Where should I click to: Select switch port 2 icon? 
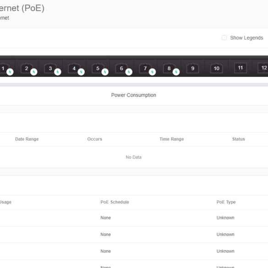click(x=27, y=68)
